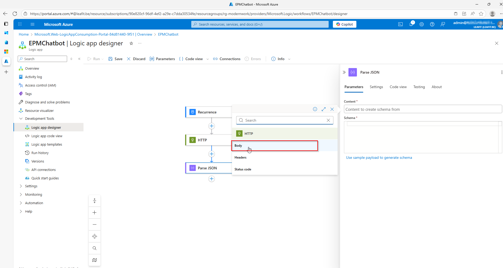503x268 pixels.
Task: Zoom out on the designer canvas
Action: (x=95, y=224)
